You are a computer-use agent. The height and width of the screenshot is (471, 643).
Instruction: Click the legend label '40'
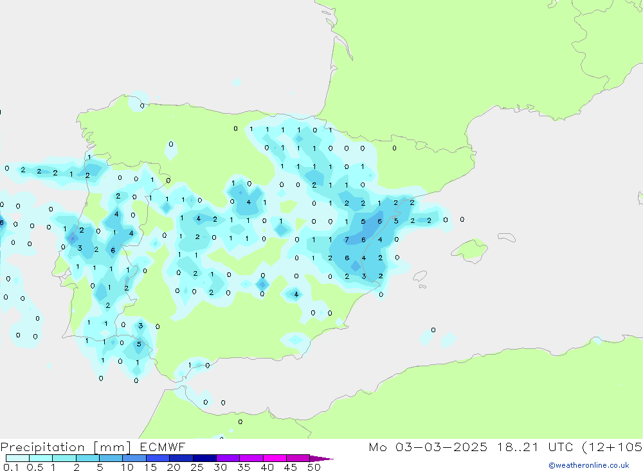point(267,467)
